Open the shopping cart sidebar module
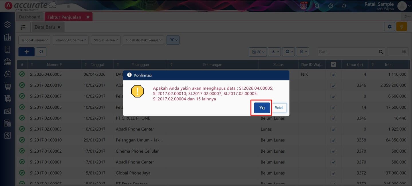The image size is (412, 186). point(7,86)
